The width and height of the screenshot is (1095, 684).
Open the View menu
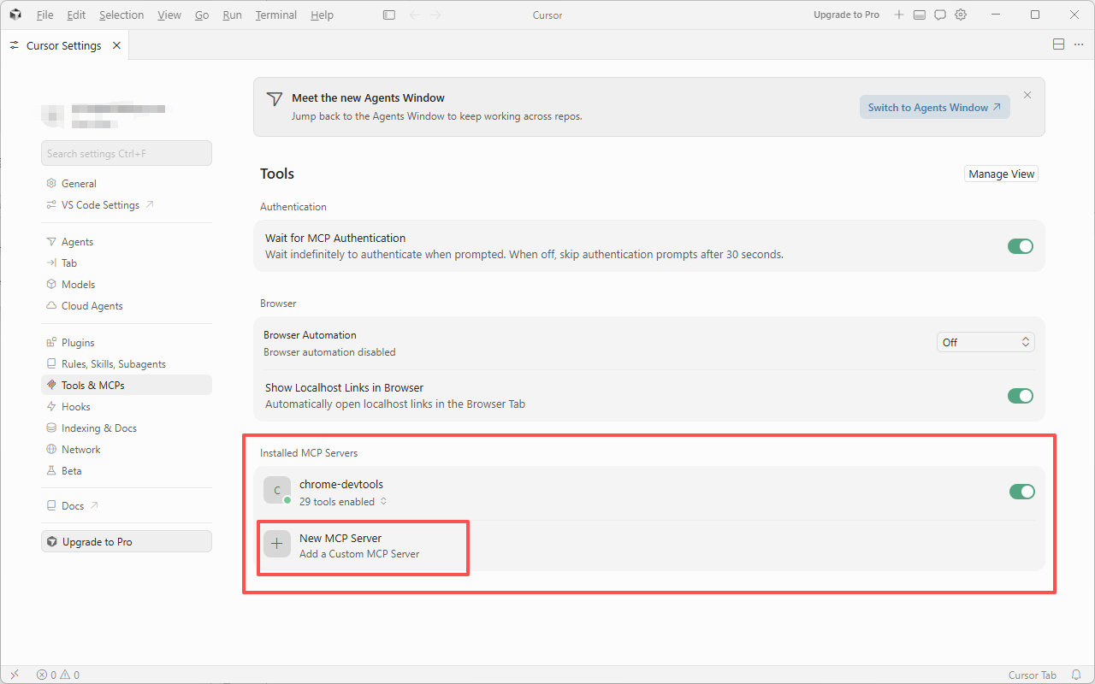[x=169, y=15]
